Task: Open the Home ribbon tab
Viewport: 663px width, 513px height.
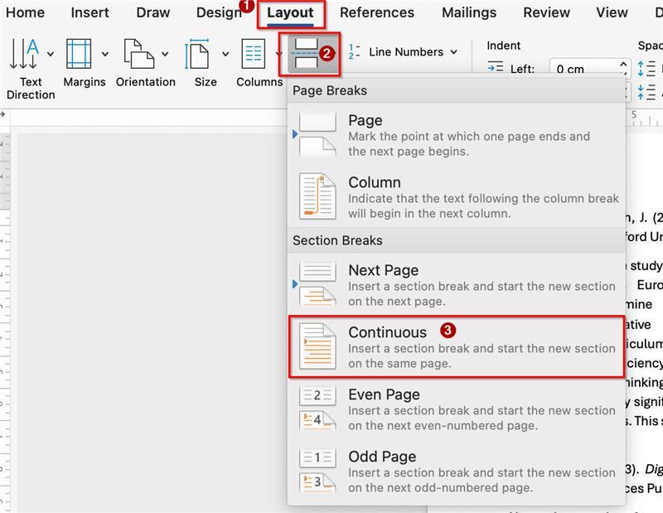Action: pyautogui.click(x=25, y=12)
